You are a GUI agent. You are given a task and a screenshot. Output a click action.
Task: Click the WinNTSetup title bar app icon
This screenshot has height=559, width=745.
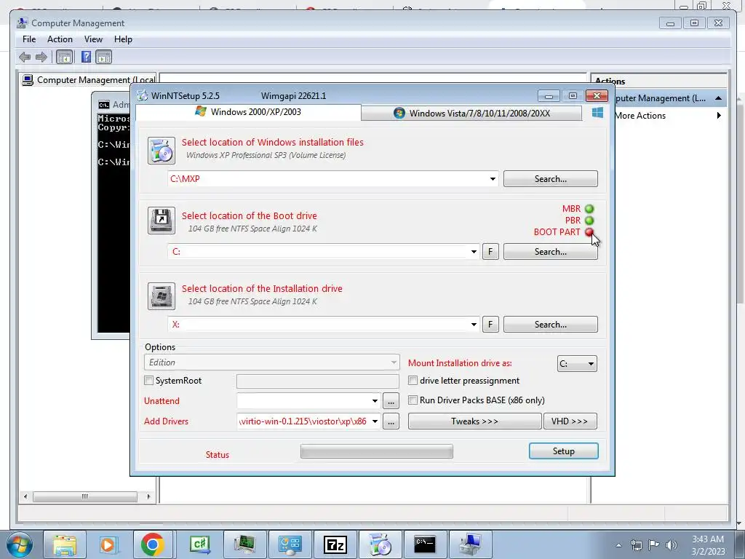(x=142, y=95)
